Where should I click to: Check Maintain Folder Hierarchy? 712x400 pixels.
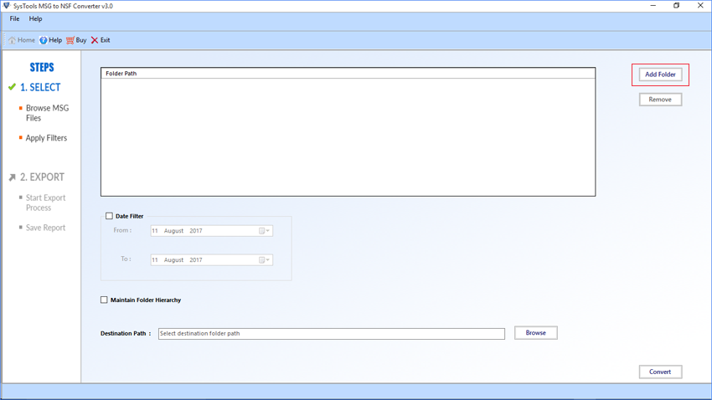pyautogui.click(x=104, y=300)
